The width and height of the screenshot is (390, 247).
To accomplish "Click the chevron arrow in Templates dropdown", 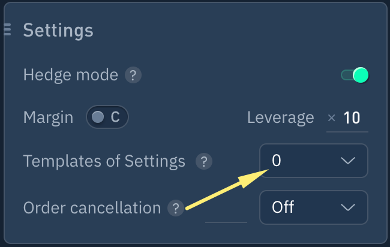I will [348, 161].
